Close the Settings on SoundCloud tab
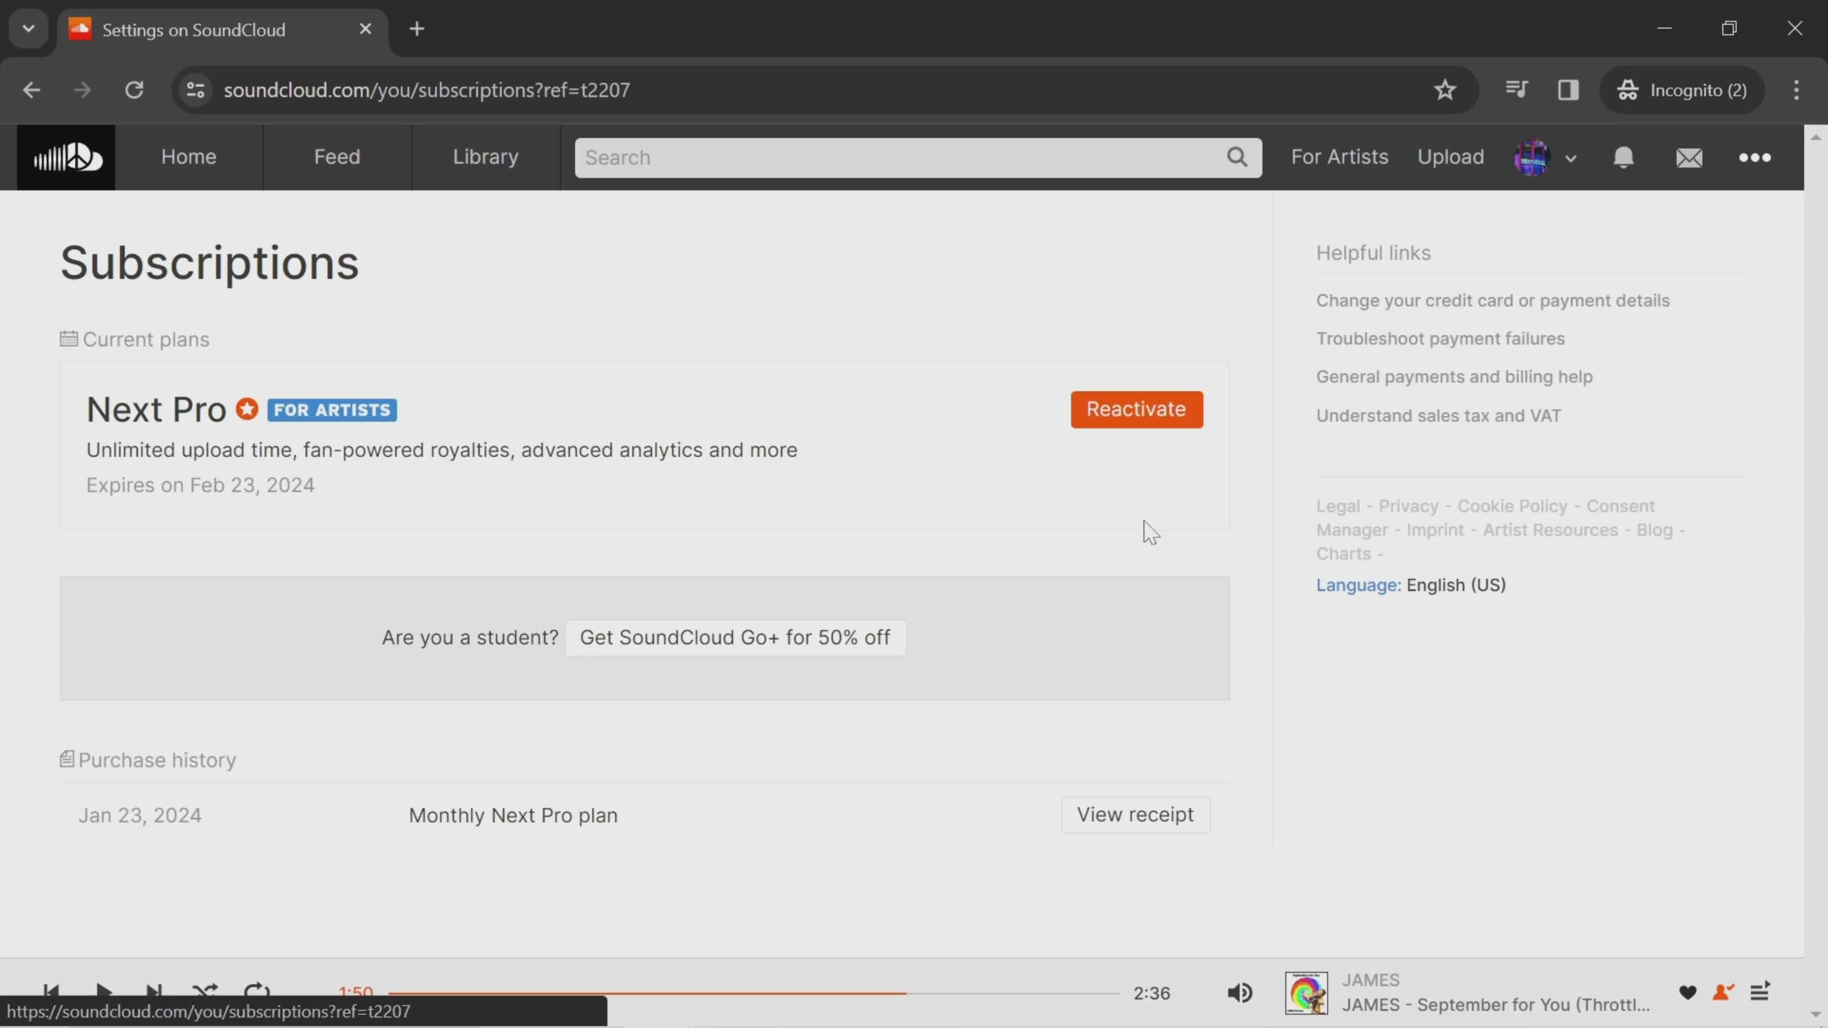 (x=366, y=29)
